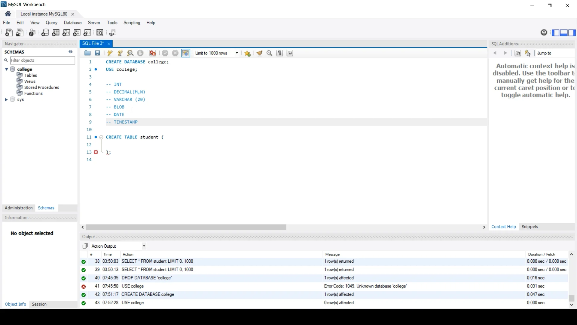Viewport: 577px width, 325px height.
Task: Beautify the query using the broom icon
Action: click(260, 53)
